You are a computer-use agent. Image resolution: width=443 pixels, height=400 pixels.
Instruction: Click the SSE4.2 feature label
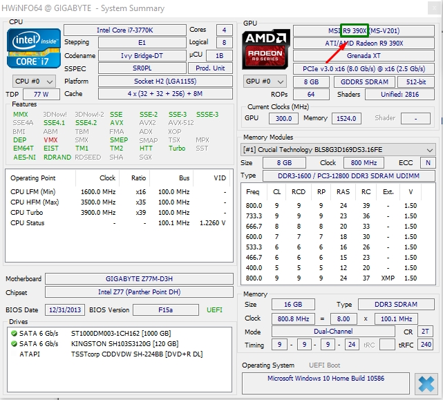coord(86,123)
